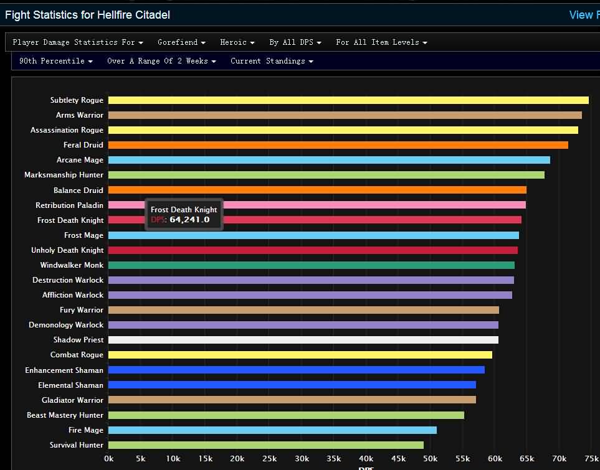The height and width of the screenshot is (470, 600).
Task: Click the Feral Druid label
Action: point(83,145)
